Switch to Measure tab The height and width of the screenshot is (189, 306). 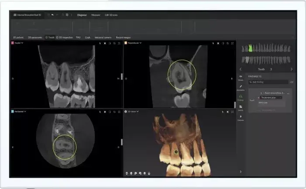(x=96, y=15)
